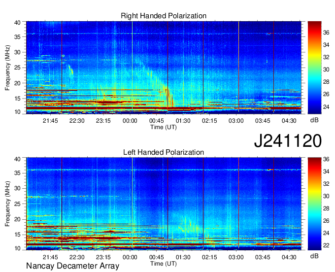Click the "35" frequency tick of Right Handed plot
Viewport: 335px width, 272px height.
coord(17,37)
